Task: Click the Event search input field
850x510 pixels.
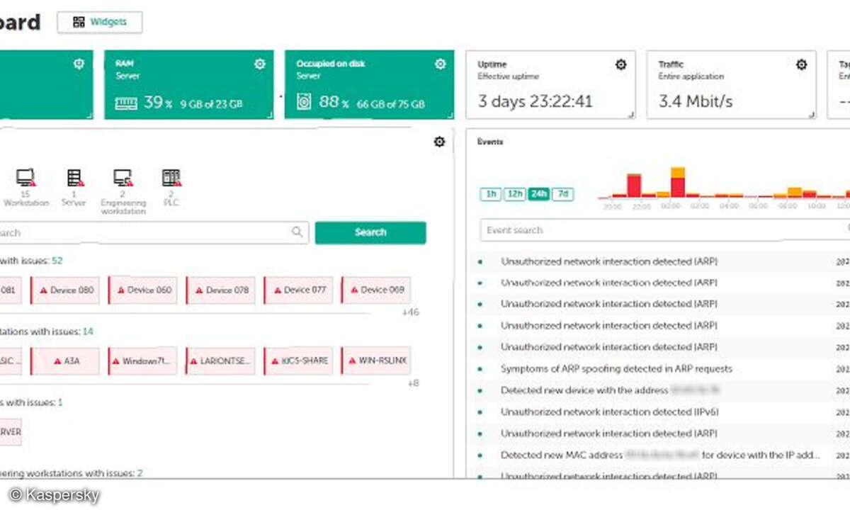Action: coord(662,230)
